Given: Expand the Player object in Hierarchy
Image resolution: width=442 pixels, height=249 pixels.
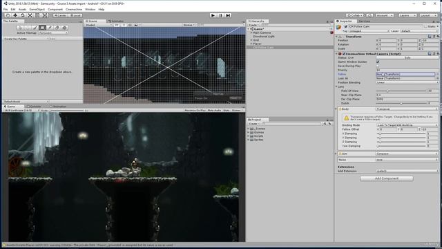Looking at the screenshot, I should [251, 44].
